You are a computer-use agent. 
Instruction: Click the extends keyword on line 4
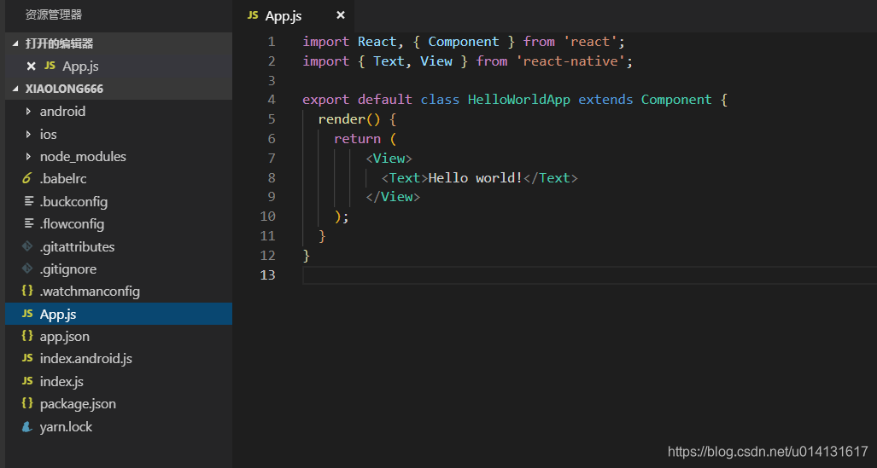(x=605, y=100)
